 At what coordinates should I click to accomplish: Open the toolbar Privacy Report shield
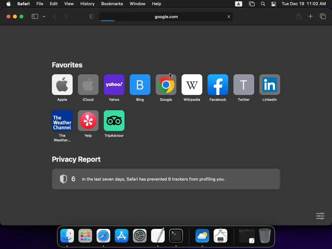(x=92, y=17)
